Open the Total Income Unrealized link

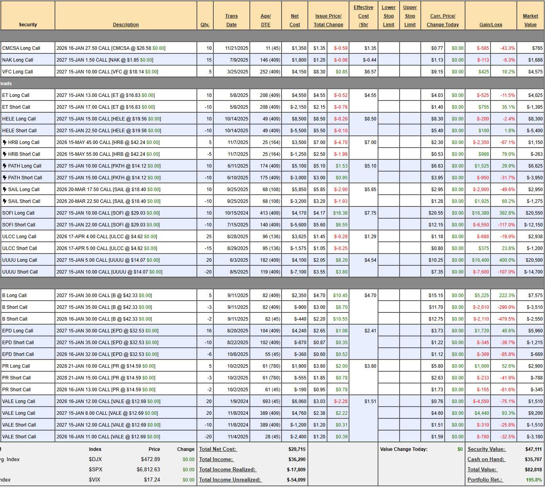[x=230, y=480]
